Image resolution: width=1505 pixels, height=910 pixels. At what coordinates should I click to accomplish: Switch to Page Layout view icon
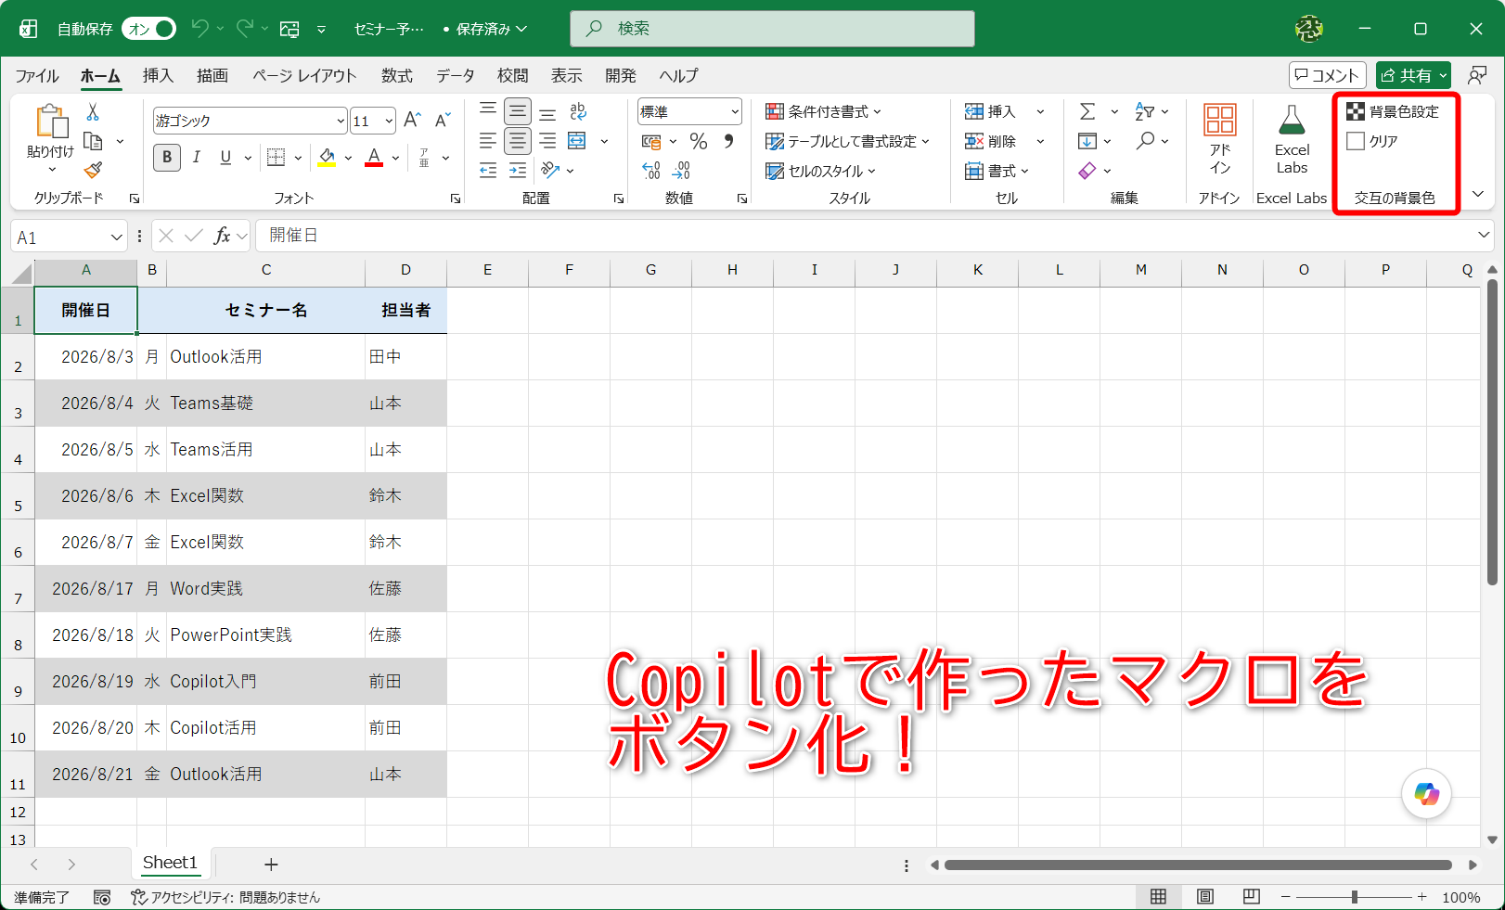(1204, 897)
